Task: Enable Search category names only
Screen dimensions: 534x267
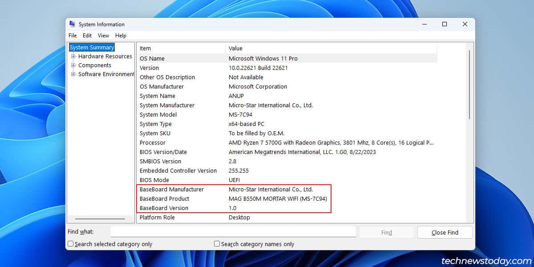Action: click(217, 244)
